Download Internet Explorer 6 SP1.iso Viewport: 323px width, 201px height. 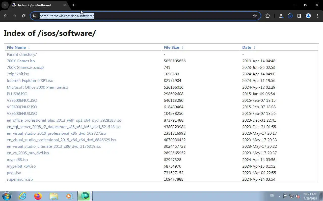(30, 80)
